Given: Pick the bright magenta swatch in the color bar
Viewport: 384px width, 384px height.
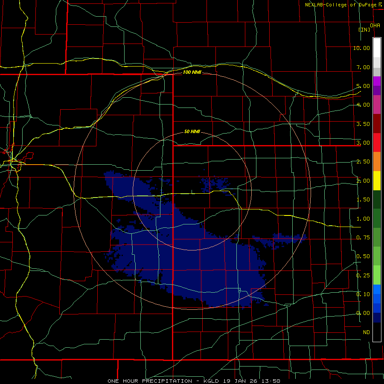Looking at the screenshot, I should (377, 81).
